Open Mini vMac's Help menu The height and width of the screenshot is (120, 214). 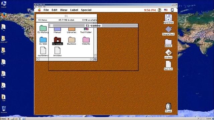click(x=44, y=7)
